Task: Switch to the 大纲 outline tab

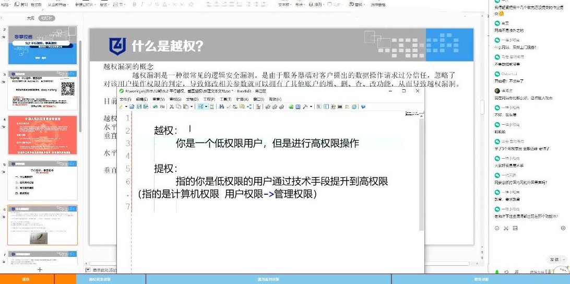Action: (x=30, y=18)
